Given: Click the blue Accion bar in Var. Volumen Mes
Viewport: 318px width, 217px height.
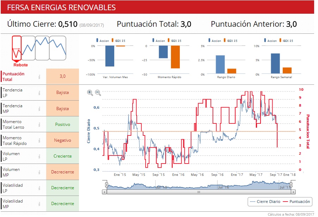Looking at the screenshot, I should coord(110,56).
